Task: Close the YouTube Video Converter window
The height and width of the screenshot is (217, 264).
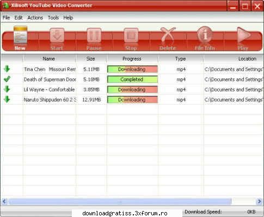Action: click(257, 7)
